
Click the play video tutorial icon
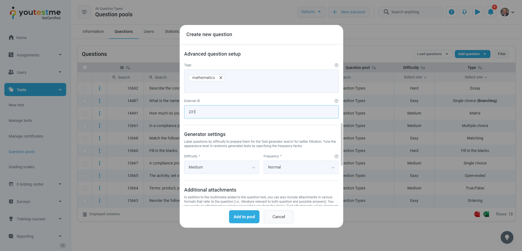(x=477, y=12)
